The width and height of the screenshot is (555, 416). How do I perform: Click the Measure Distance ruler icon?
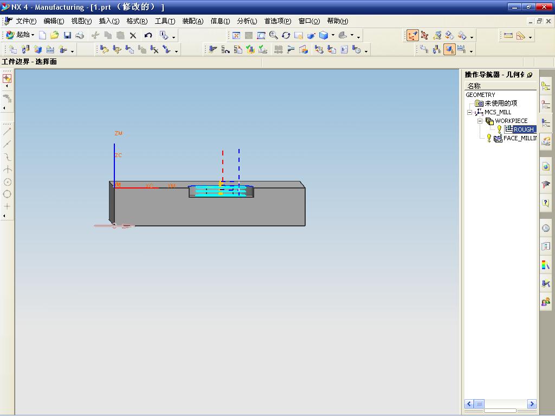pyautogui.click(x=508, y=35)
